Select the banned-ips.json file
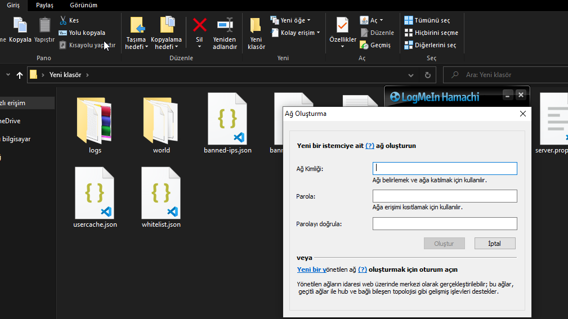 pyautogui.click(x=227, y=124)
